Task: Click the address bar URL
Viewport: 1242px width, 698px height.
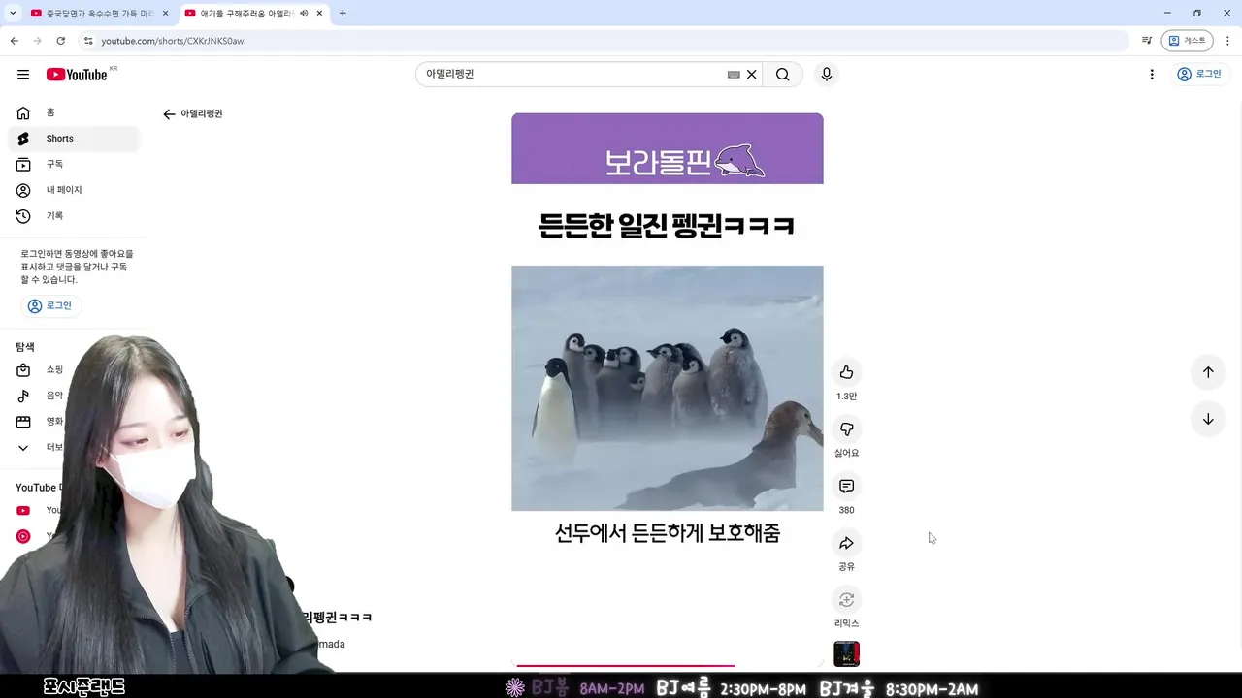Action: click(172, 41)
